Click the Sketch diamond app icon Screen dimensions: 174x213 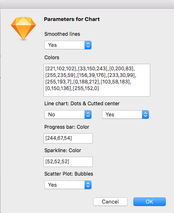pyautogui.click(x=23, y=28)
